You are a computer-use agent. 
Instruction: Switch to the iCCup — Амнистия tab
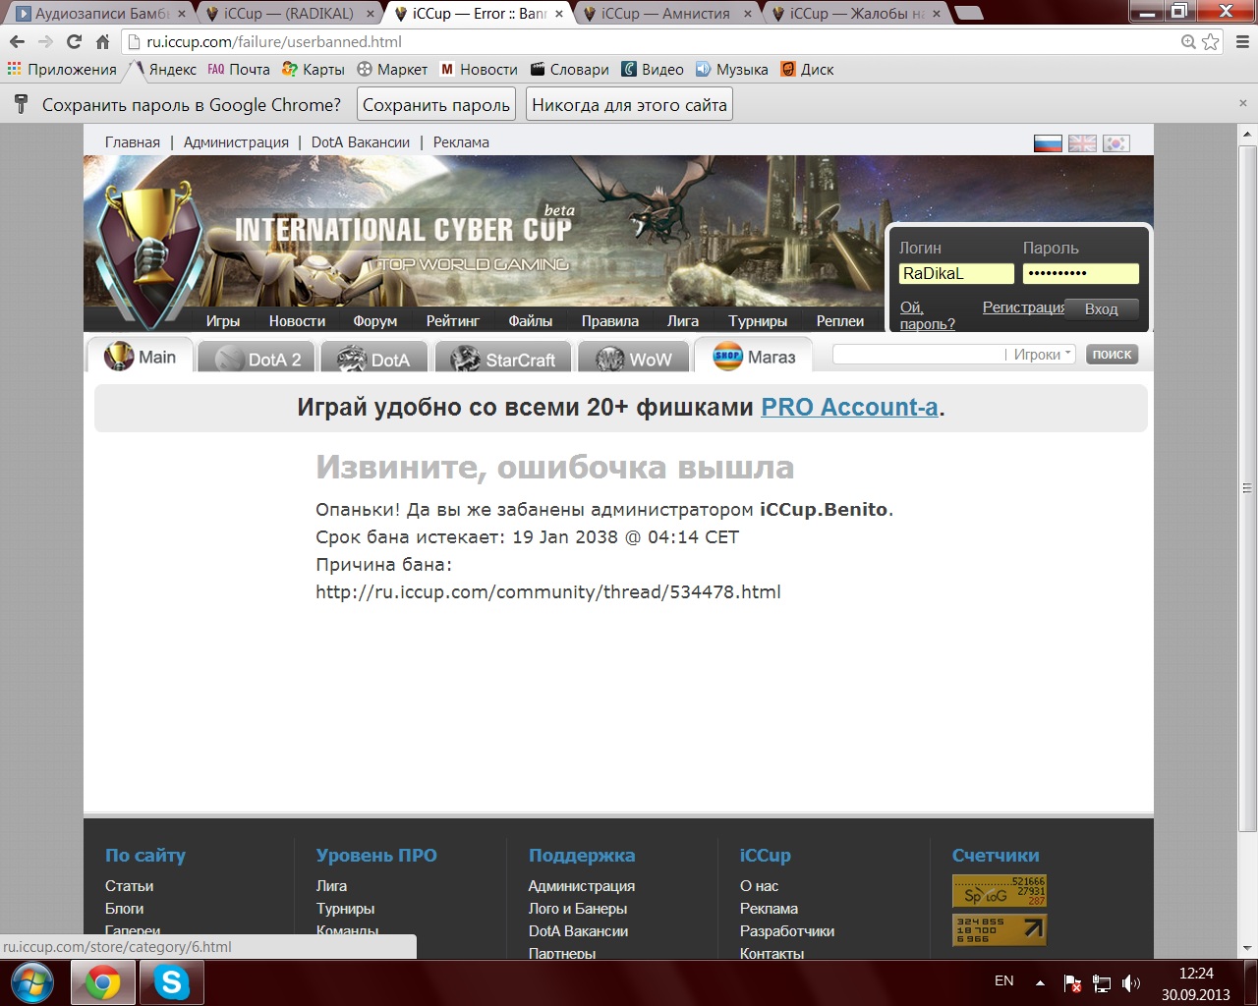(x=666, y=14)
